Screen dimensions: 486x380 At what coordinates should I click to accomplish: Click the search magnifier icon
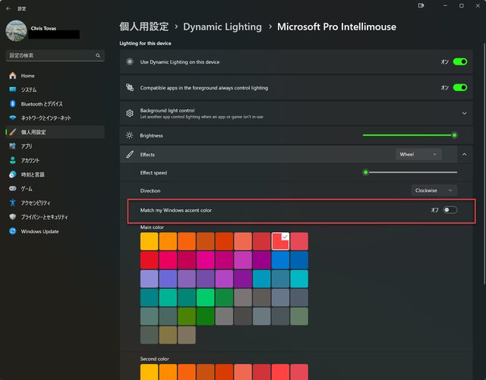[99, 56]
